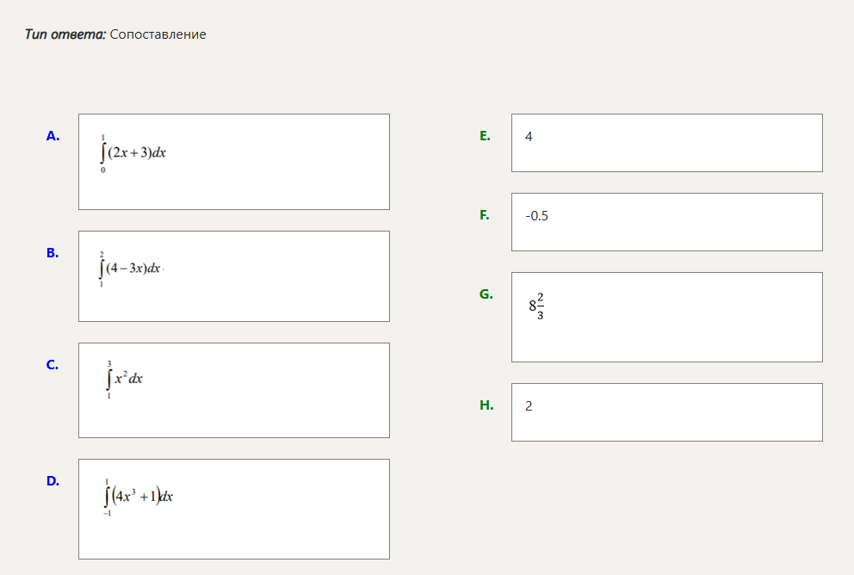The image size is (854, 575).
Task: Choose the box with integral of x²dx
Action: coord(233,390)
